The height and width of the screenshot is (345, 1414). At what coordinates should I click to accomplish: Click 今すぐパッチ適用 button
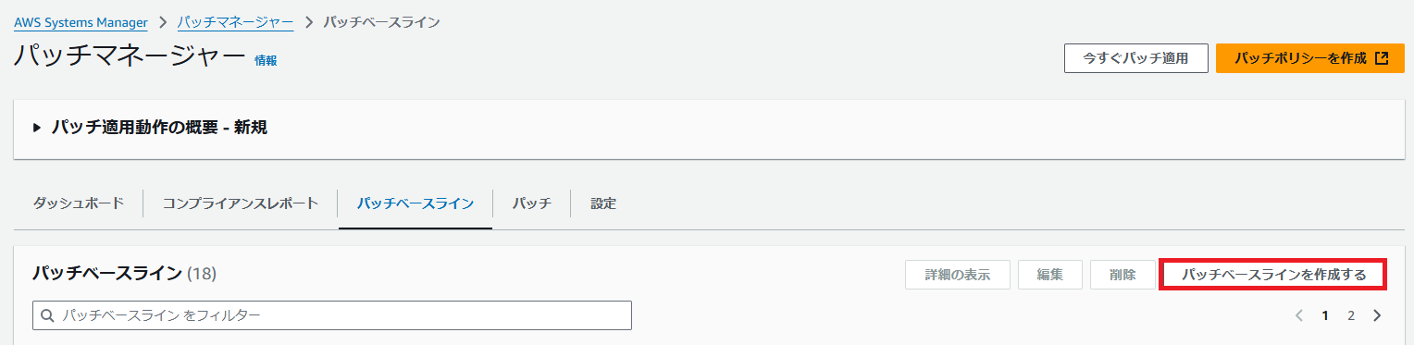pyautogui.click(x=1136, y=58)
